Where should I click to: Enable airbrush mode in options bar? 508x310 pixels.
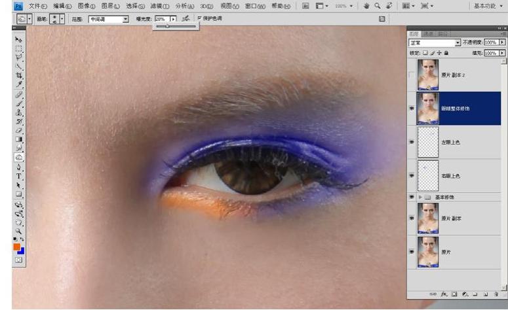point(186,19)
